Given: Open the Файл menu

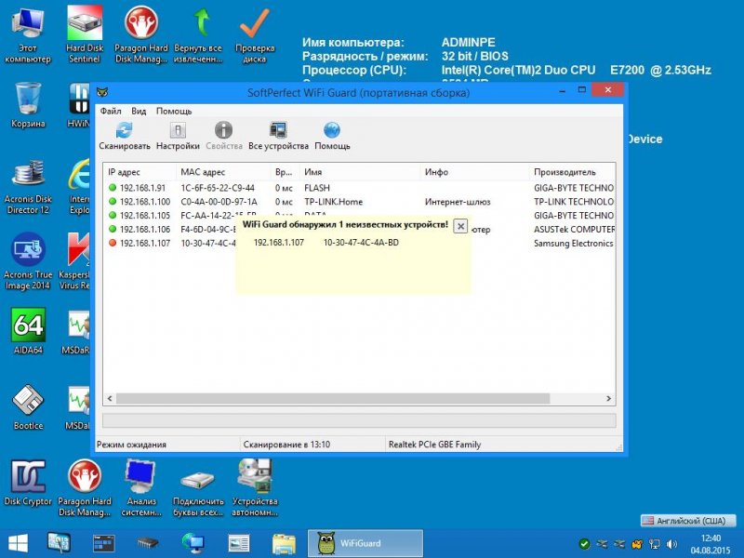Looking at the screenshot, I should (x=111, y=111).
